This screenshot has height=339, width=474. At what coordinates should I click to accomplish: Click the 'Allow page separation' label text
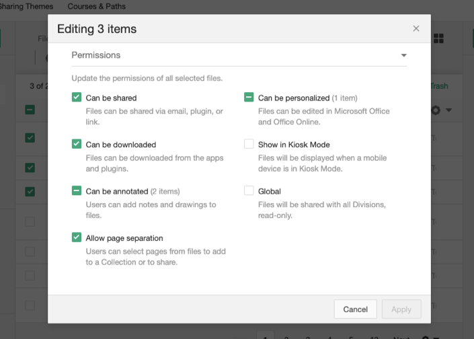124,238
